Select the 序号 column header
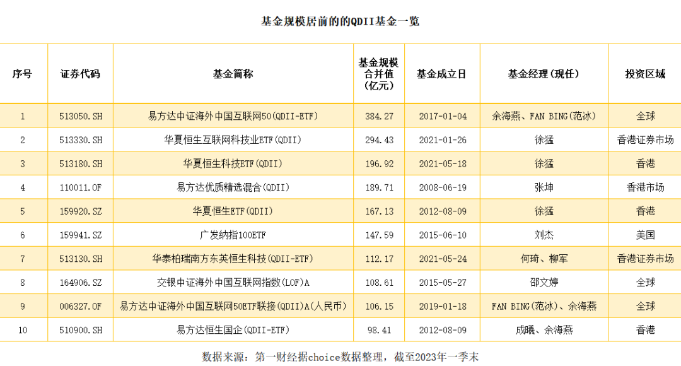 22,74
